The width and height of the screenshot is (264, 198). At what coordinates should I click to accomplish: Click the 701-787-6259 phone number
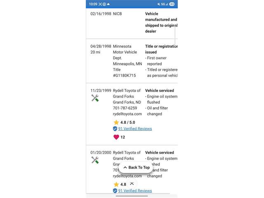[125, 108]
